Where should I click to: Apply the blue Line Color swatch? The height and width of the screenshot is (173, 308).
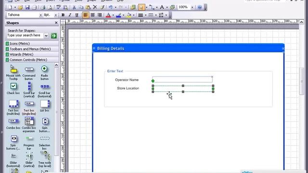tap(118, 15)
